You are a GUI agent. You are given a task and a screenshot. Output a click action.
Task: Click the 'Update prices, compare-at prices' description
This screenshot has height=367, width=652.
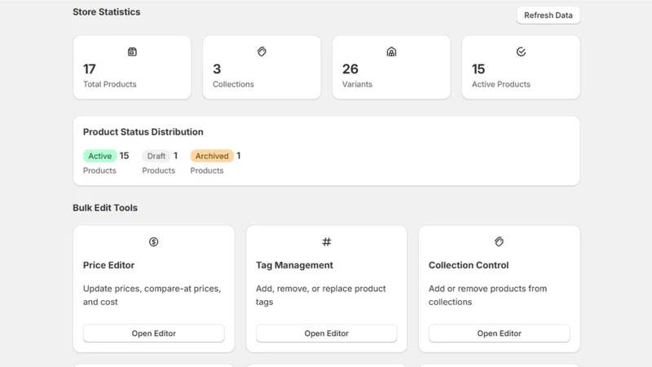tap(152, 295)
